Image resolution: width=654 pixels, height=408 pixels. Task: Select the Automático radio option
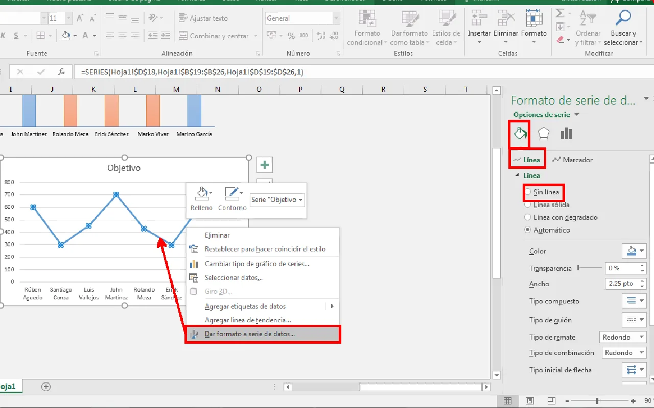528,230
